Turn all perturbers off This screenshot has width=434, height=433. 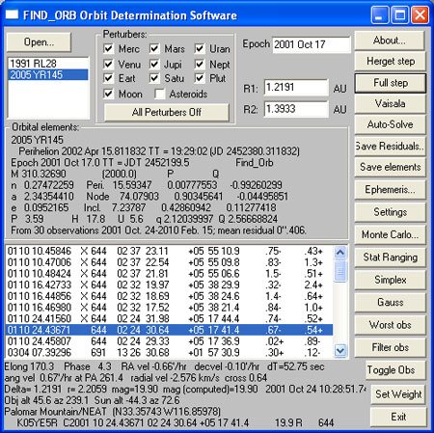tap(167, 112)
